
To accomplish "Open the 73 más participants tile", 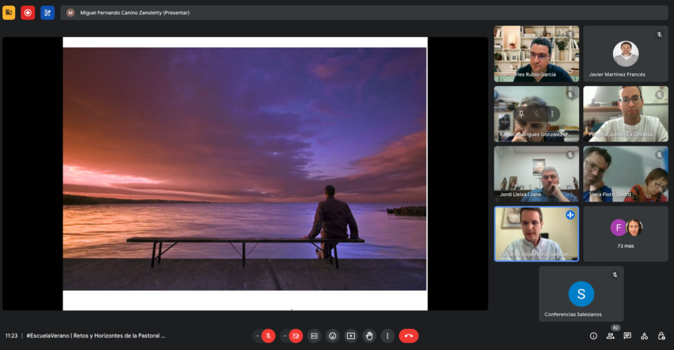I will click(x=625, y=234).
